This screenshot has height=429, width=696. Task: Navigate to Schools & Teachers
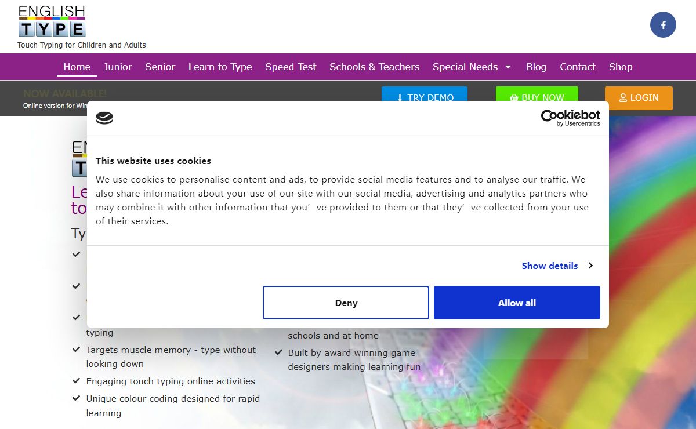coord(374,67)
